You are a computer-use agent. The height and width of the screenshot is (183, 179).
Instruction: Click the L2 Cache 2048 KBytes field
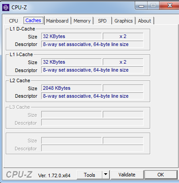71,88
